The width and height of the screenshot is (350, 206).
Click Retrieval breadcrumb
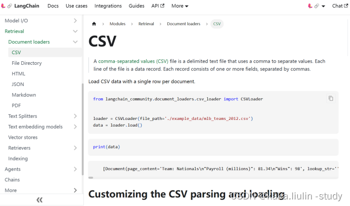point(146,24)
